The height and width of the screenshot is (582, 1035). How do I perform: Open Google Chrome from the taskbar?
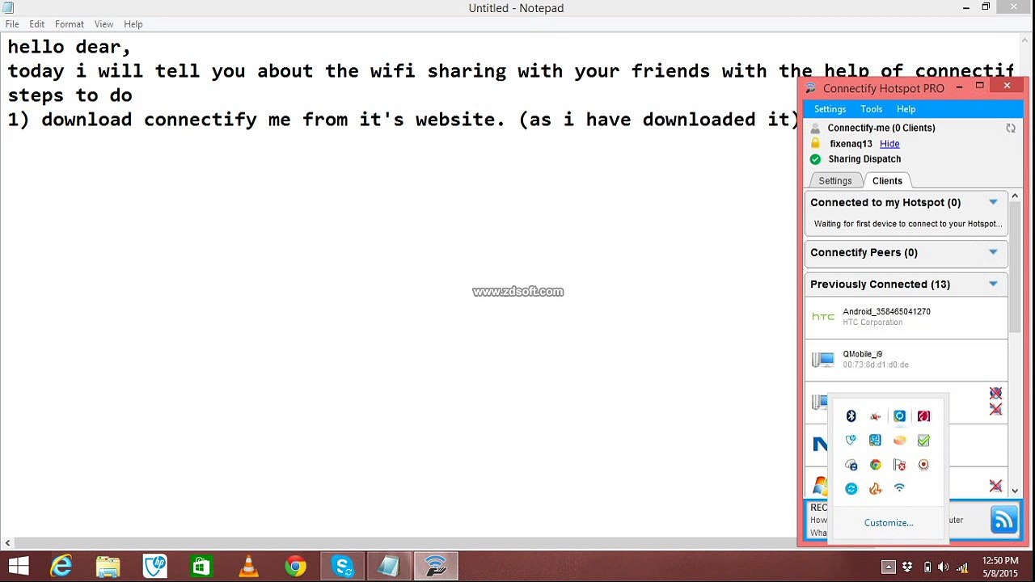295,567
